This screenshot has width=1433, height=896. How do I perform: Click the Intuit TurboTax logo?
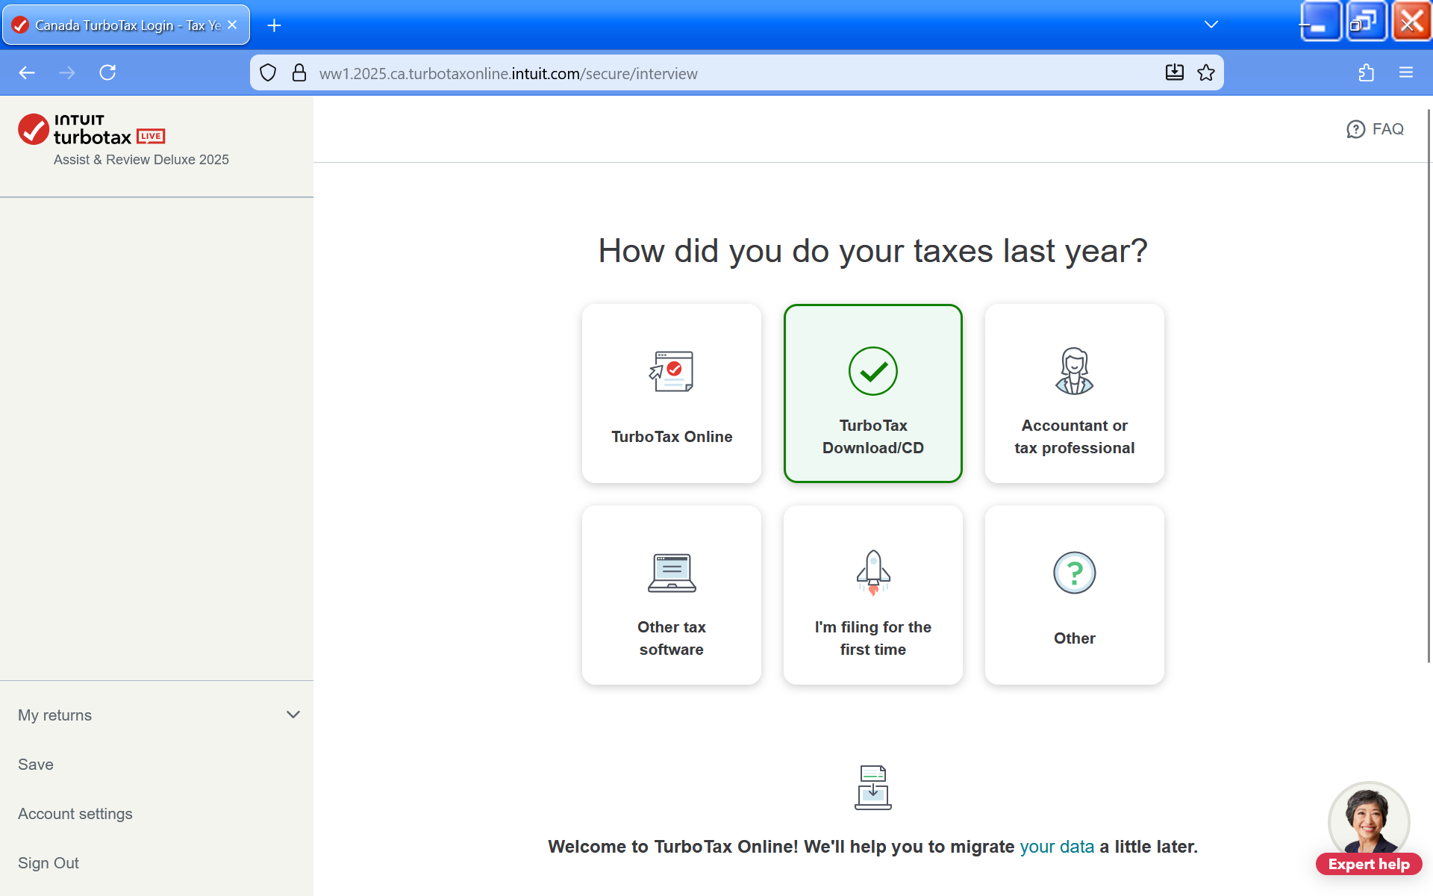91,130
